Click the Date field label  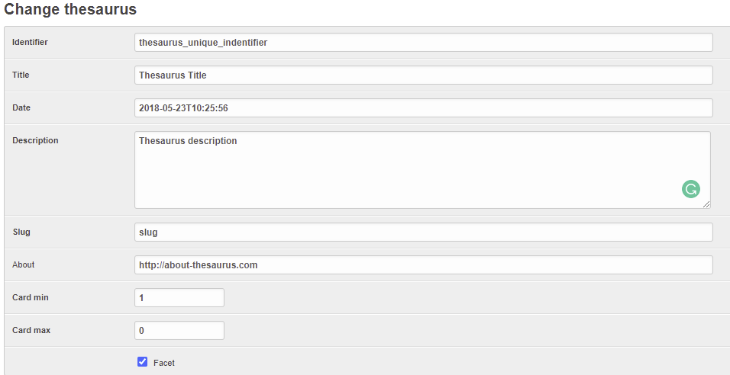click(x=21, y=107)
